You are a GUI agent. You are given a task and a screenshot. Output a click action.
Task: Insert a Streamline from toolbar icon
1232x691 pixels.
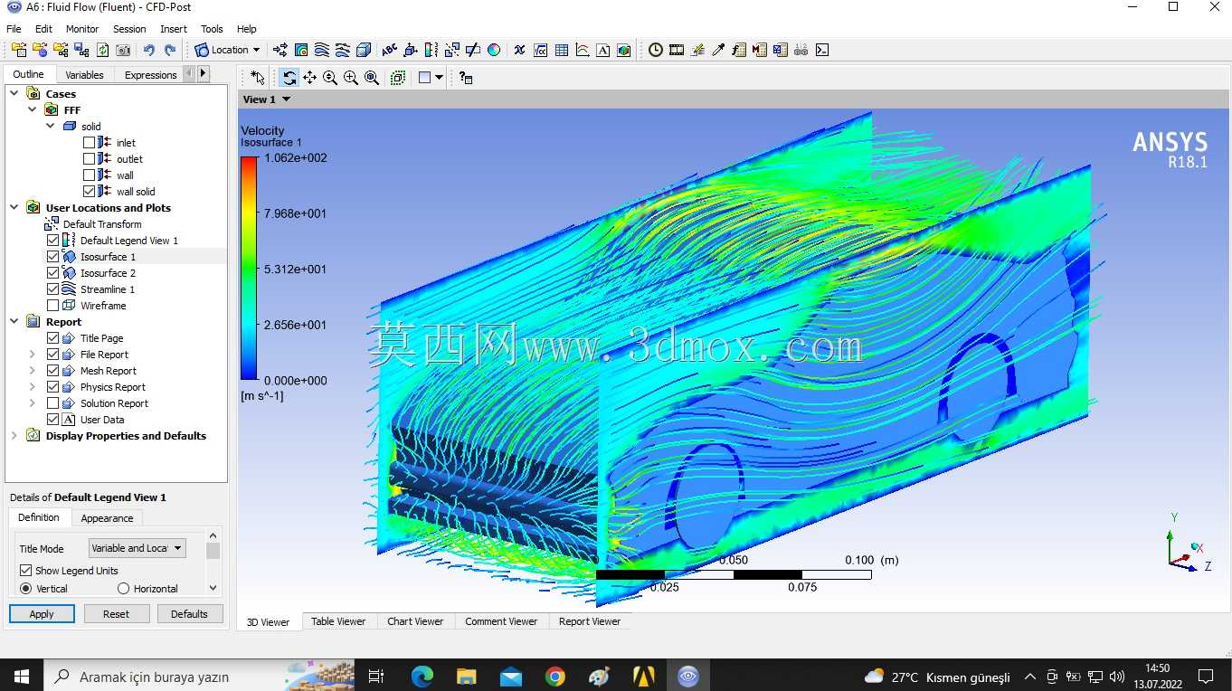click(322, 50)
